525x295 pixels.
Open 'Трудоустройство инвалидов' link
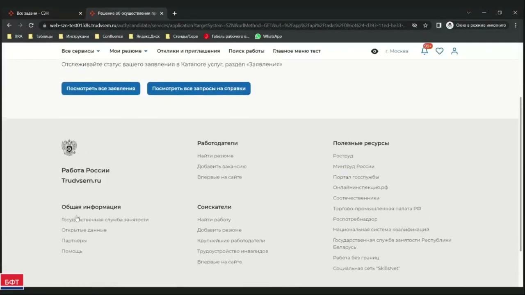233,251
